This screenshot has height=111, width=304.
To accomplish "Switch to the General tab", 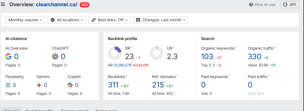I will click(12, 110).
